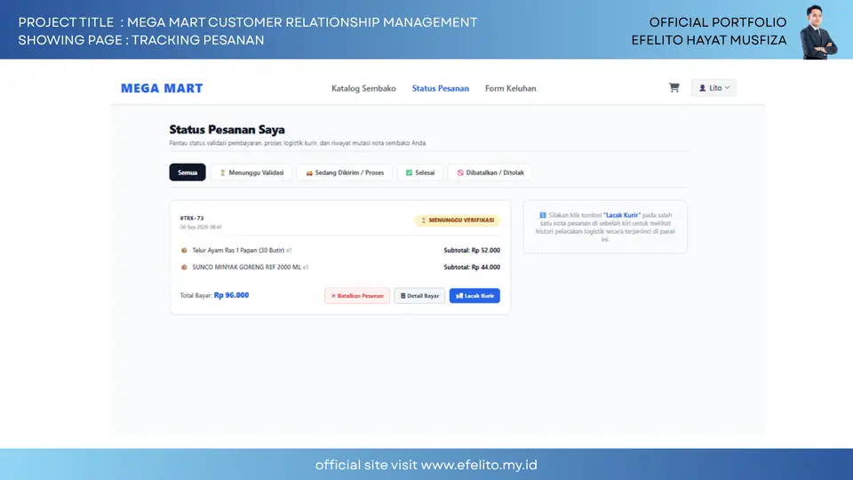The width and height of the screenshot is (853, 480).
Task: Click SUNCO MINYAK GORENG REF 2000 ML item
Action: pyautogui.click(x=246, y=268)
